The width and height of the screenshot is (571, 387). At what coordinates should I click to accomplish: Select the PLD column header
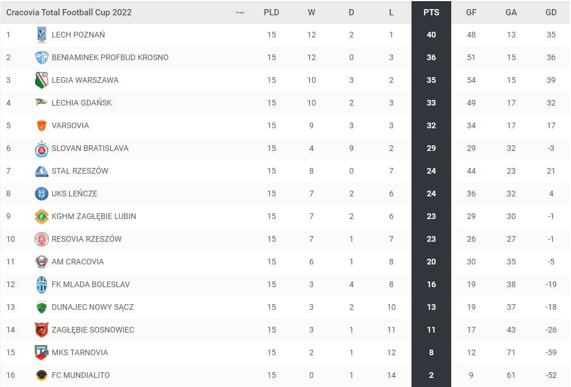tap(271, 12)
